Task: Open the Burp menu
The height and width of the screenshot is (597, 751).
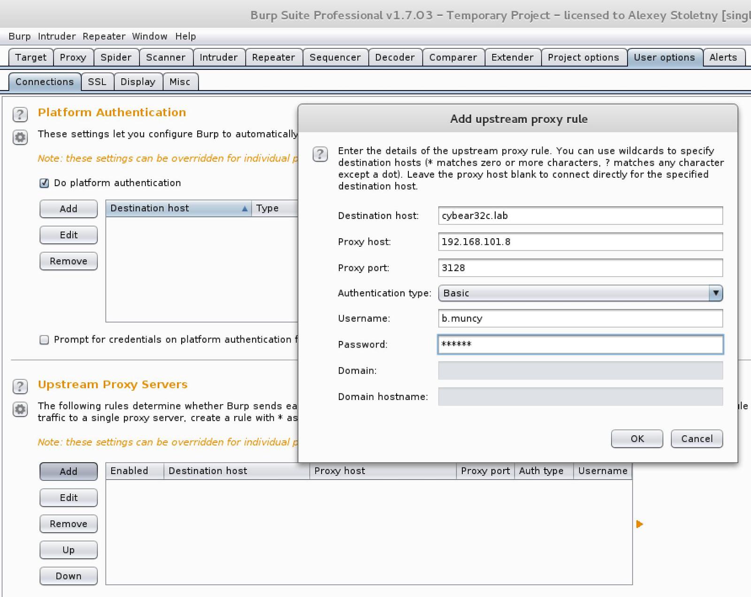Action: [x=19, y=36]
